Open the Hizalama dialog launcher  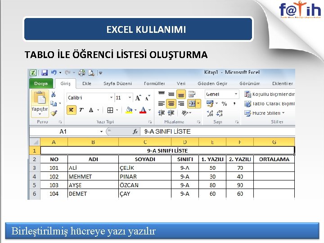pyautogui.click(x=198, y=122)
